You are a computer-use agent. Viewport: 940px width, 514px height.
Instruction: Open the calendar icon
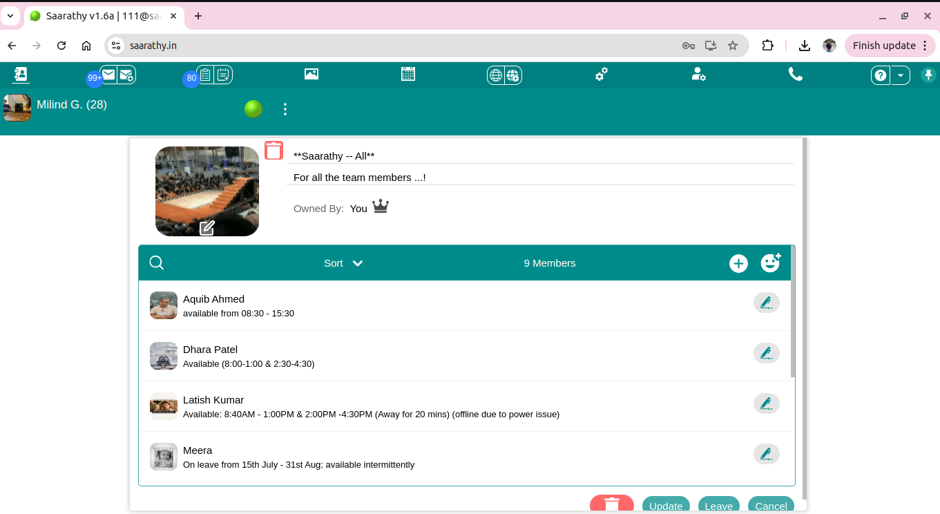tap(408, 74)
